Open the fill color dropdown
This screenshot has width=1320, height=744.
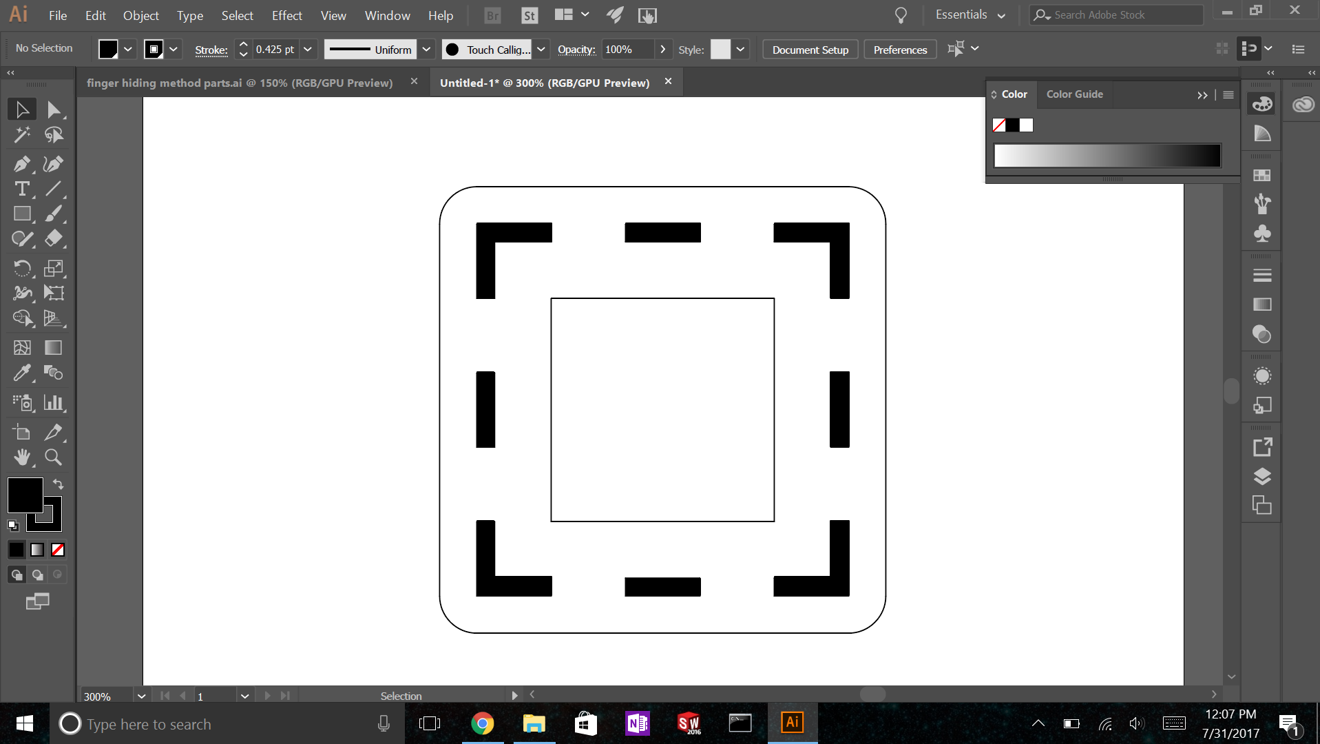pyautogui.click(x=128, y=50)
